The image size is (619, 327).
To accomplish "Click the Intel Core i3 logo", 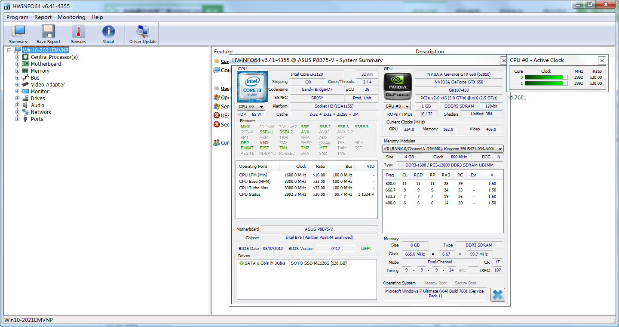I will [x=252, y=86].
